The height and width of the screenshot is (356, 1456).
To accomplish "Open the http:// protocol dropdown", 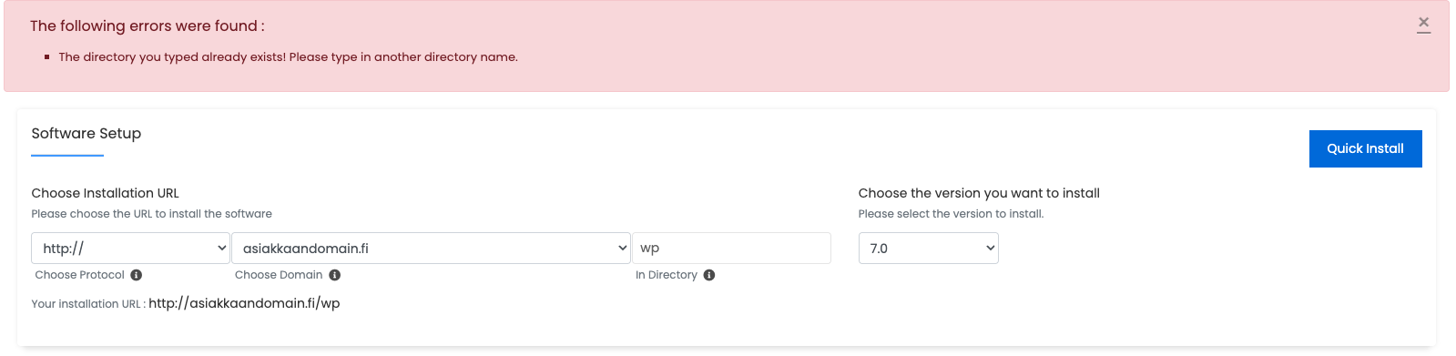I will point(131,248).
